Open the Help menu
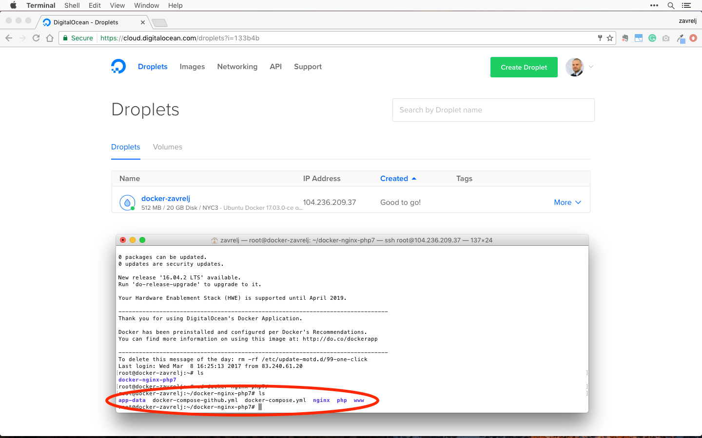The width and height of the screenshot is (702, 438). click(175, 5)
